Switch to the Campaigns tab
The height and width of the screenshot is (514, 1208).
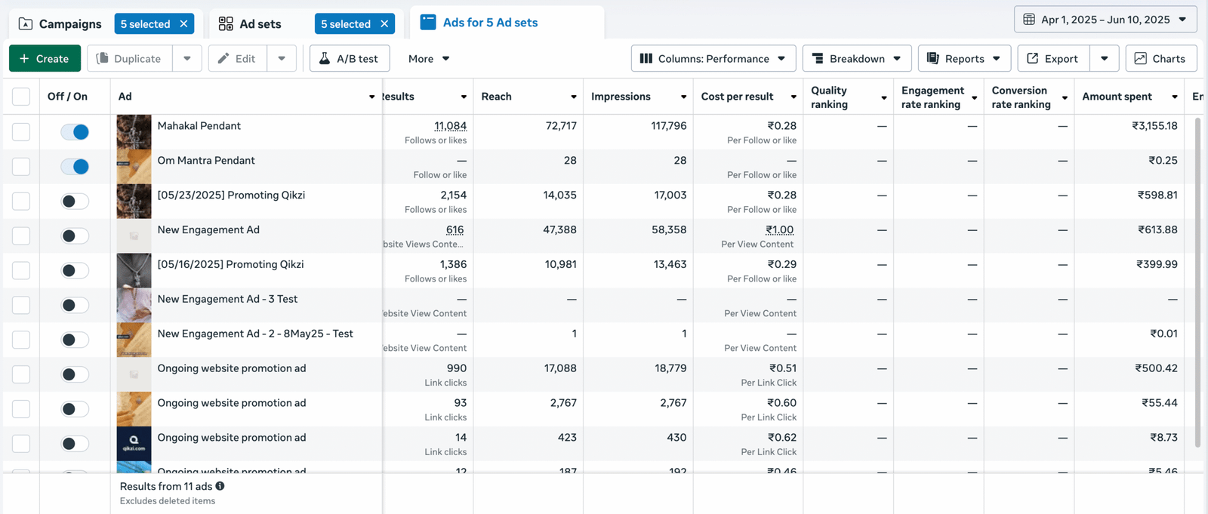pos(60,24)
